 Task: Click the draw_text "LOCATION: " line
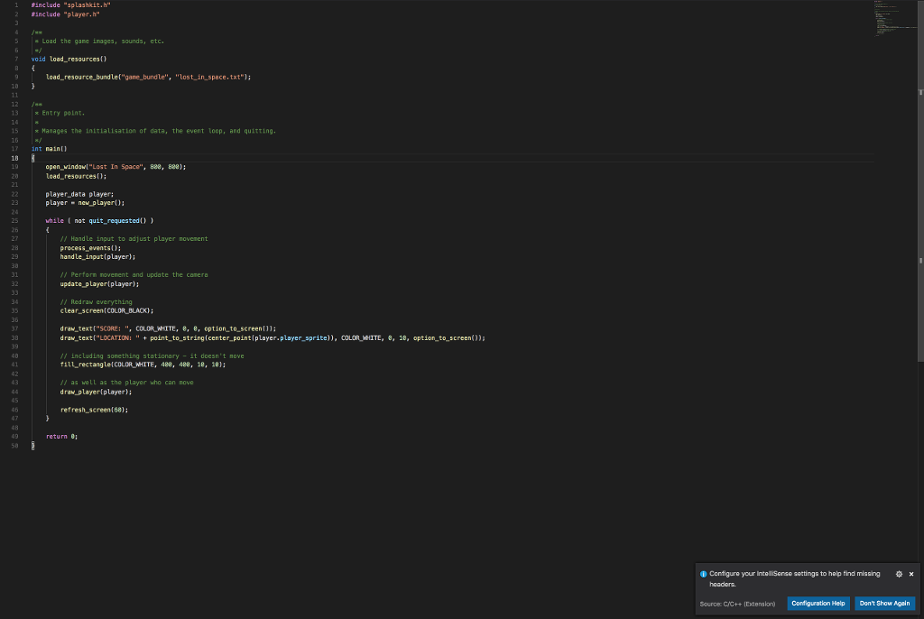coord(273,337)
